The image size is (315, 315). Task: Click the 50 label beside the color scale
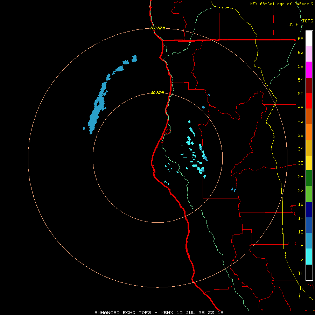(x=301, y=93)
